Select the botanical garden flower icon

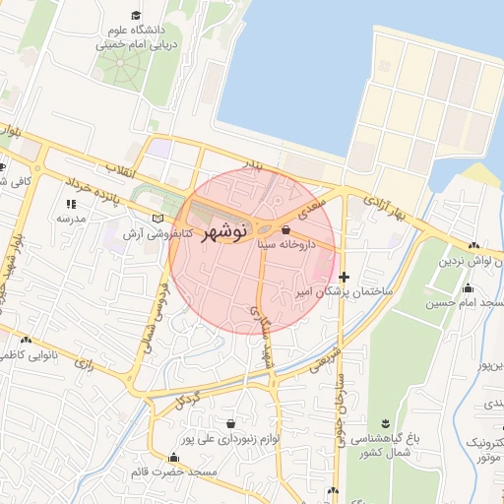[x=386, y=423]
